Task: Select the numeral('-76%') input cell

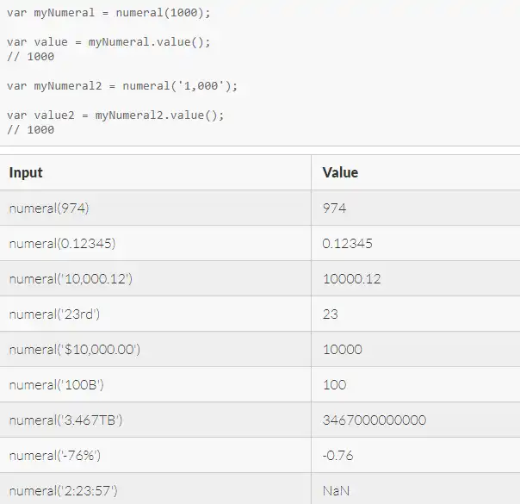Action: pyautogui.click(x=55, y=456)
